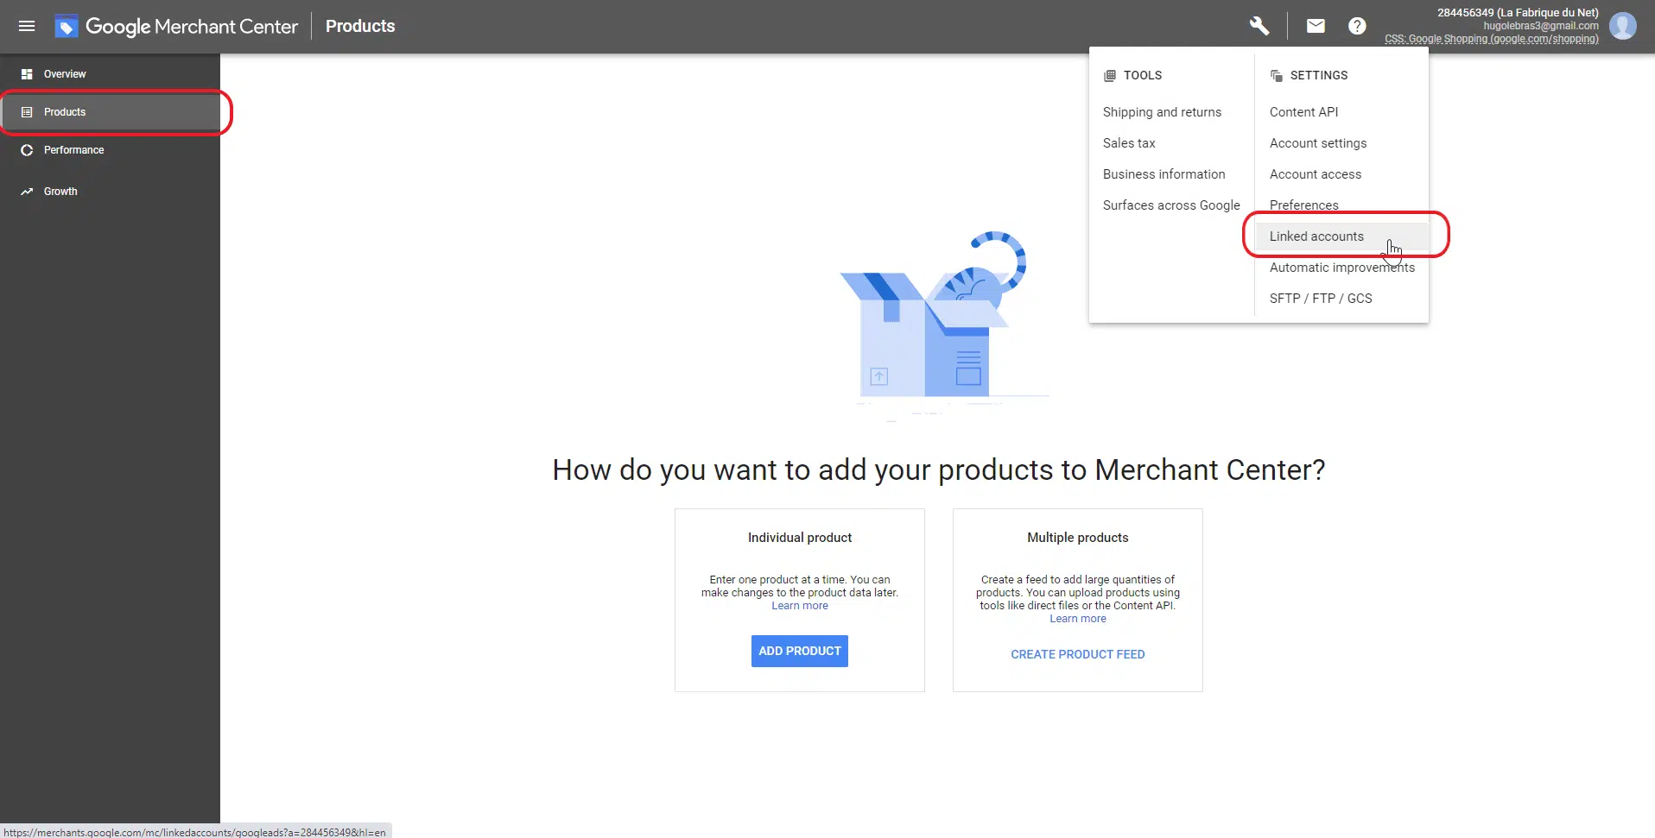Click the Overview sidebar icon
This screenshot has width=1655, height=838.
pos(27,74)
